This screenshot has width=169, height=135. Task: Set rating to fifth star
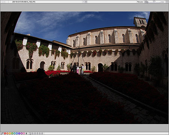(42, 133)
